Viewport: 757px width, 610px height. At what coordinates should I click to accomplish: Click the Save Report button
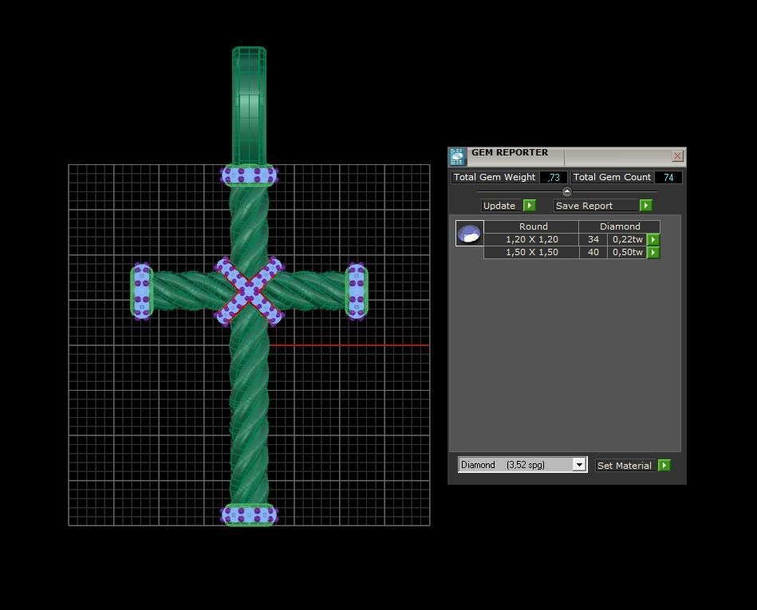[596, 206]
